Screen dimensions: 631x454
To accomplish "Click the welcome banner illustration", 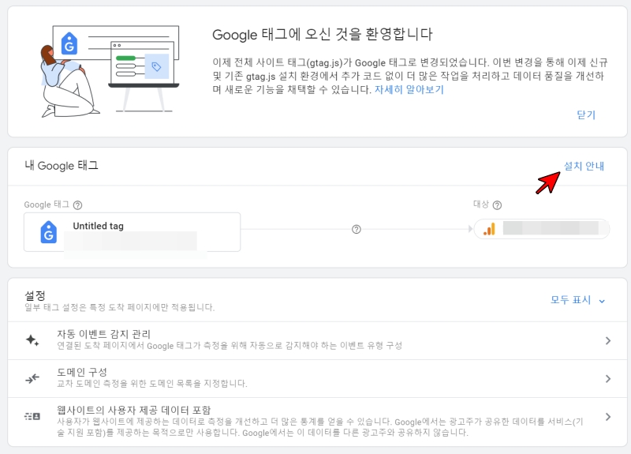I will [x=110, y=71].
